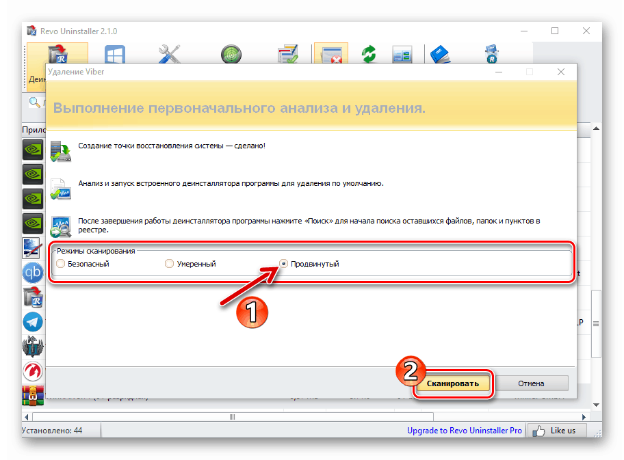This screenshot has height=460, width=624.
Task: Select the Умеренный scanning mode
Action: pos(191,264)
